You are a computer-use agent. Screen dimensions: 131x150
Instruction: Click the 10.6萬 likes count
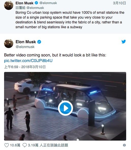tap(15, 145)
